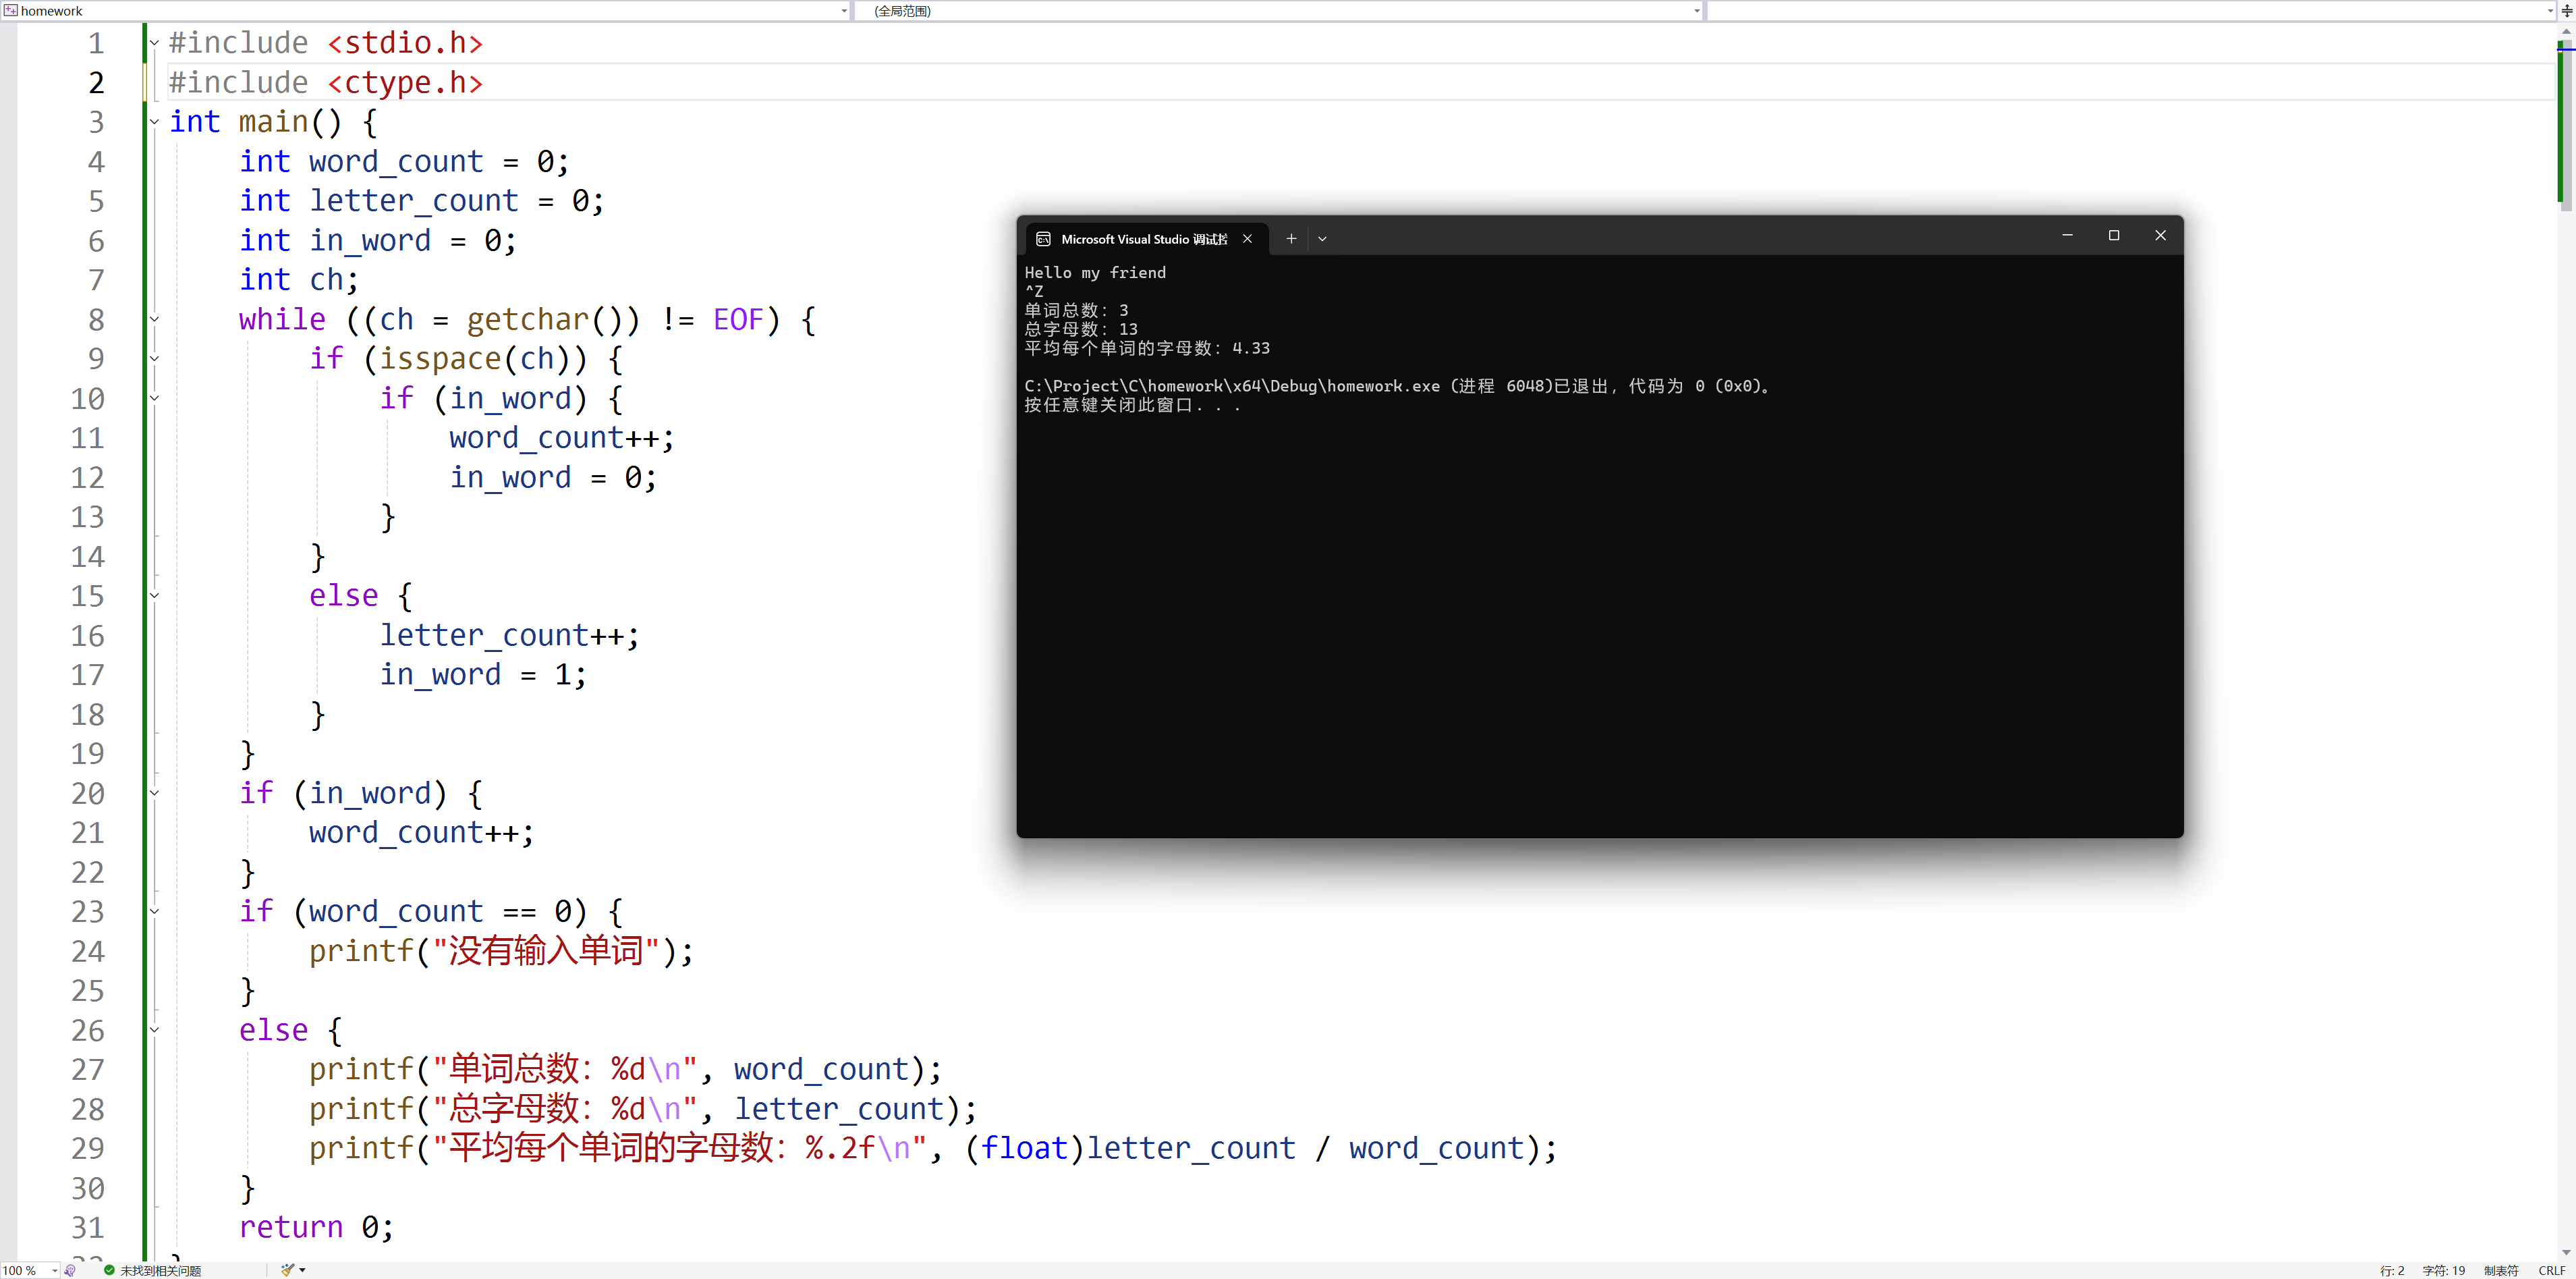Maximize the debug console window
This screenshot has width=2576, height=1279.
coord(2113,236)
